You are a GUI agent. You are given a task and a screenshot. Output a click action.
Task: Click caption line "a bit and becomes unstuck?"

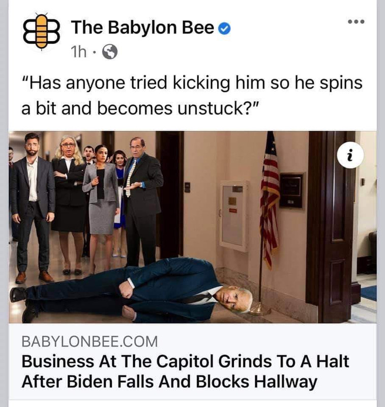[140, 108]
